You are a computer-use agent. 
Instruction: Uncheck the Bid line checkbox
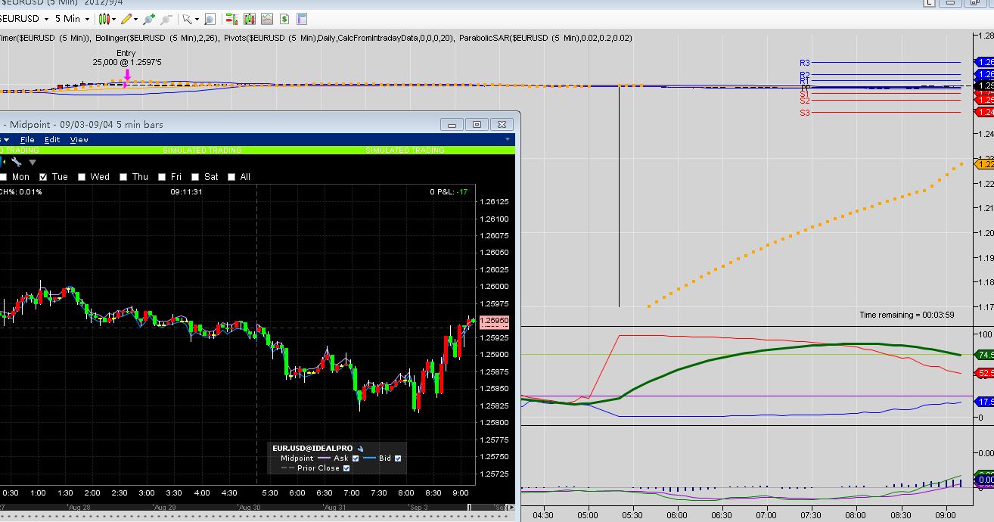point(398,458)
